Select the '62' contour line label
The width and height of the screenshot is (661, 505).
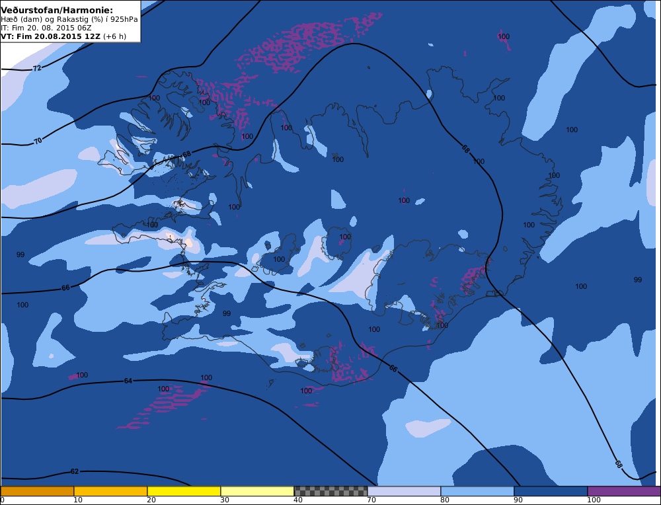pyautogui.click(x=75, y=471)
